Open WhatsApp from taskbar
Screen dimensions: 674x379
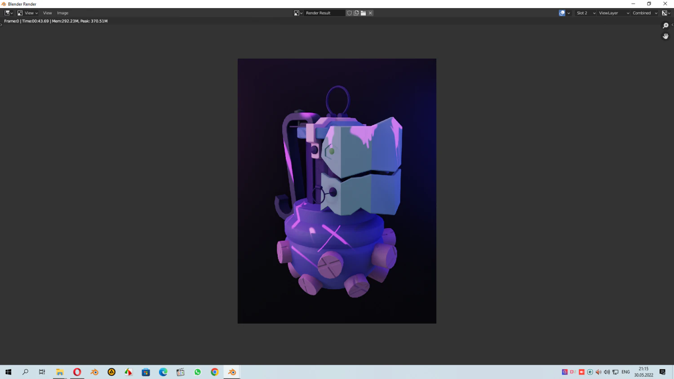198,372
